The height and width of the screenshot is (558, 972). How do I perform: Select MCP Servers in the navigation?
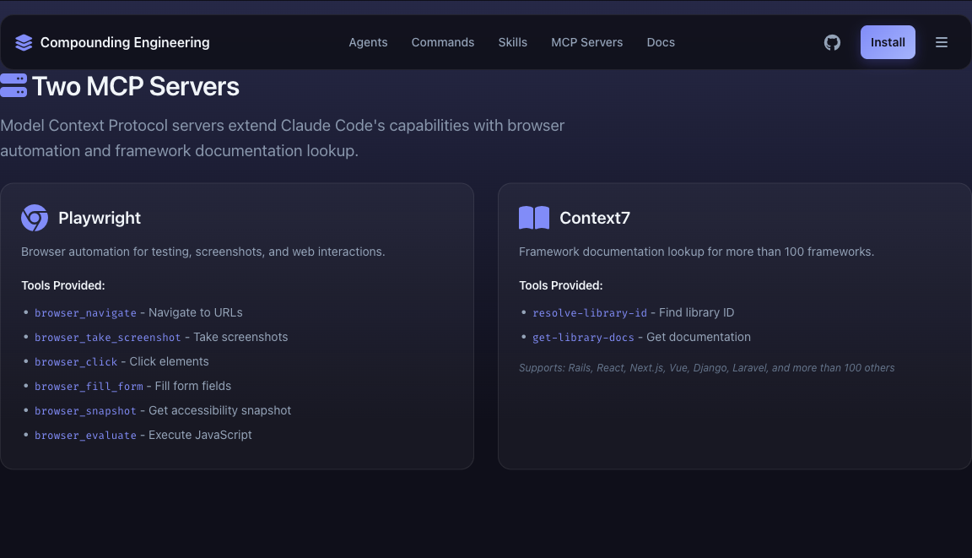(586, 42)
